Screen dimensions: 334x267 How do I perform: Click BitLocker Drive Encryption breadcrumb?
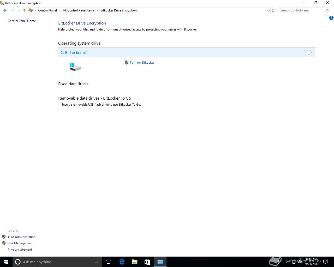click(118, 10)
